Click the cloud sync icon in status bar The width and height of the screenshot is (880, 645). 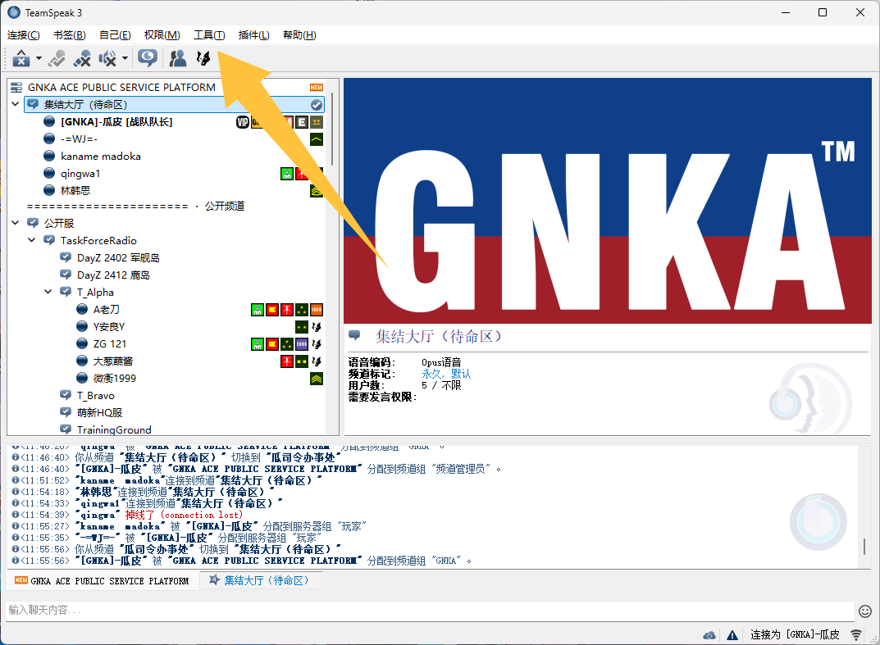pos(709,635)
